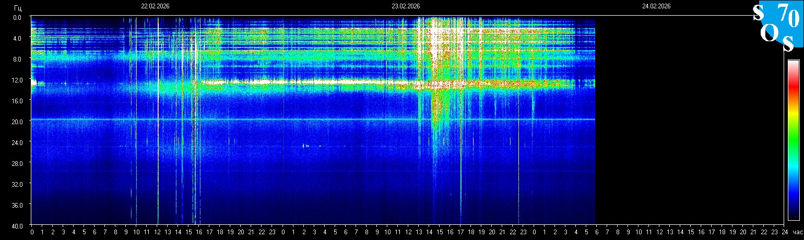Screen dimensions: 804x240
Task: Click the 24.0 frequency axis label
Action: tap(16, 142)
